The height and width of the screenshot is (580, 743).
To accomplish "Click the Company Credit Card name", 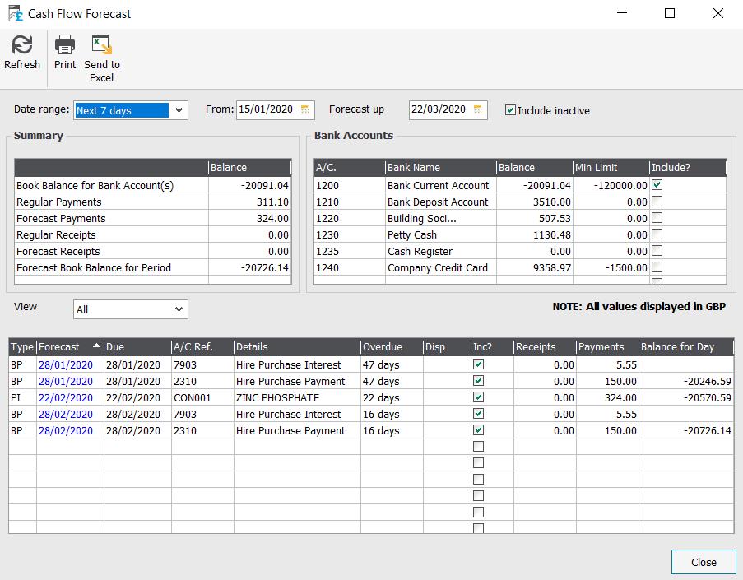I will [438, 267].
